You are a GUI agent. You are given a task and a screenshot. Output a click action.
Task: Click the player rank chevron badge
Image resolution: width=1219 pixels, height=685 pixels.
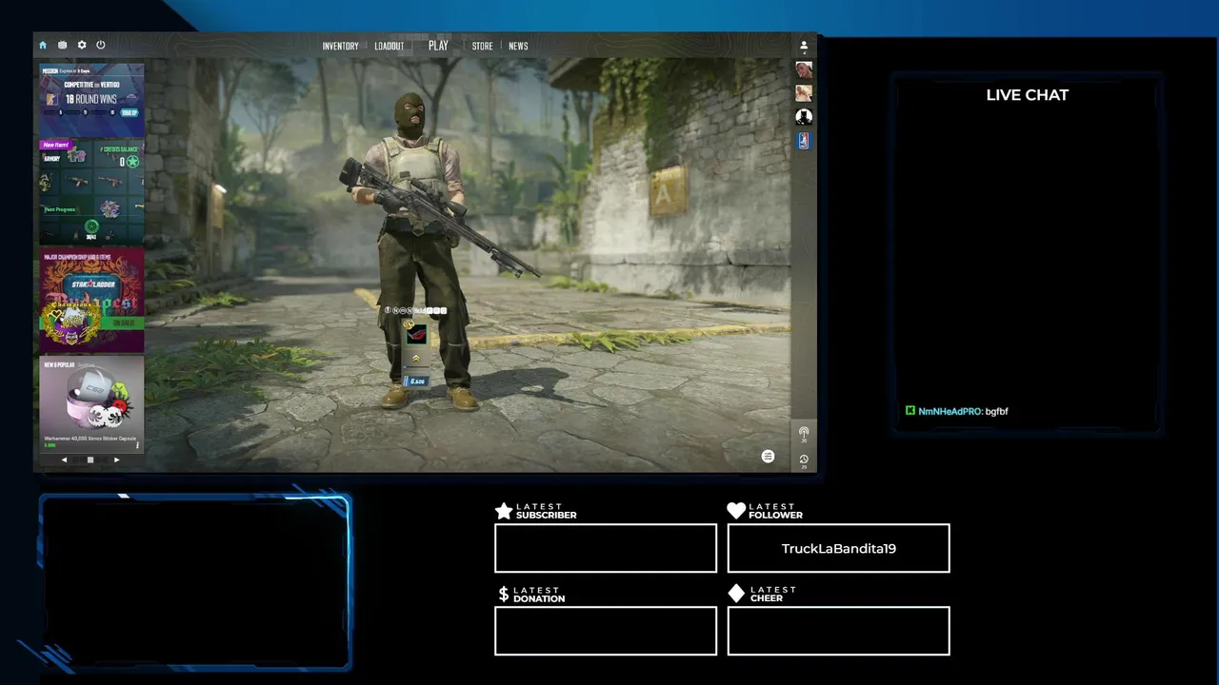(x=416, y=358)
